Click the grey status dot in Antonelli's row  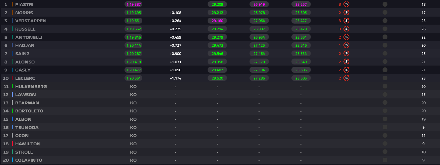[385, 37]
